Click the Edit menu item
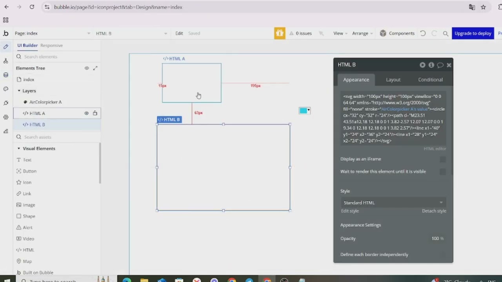 (x=179, y=33)
